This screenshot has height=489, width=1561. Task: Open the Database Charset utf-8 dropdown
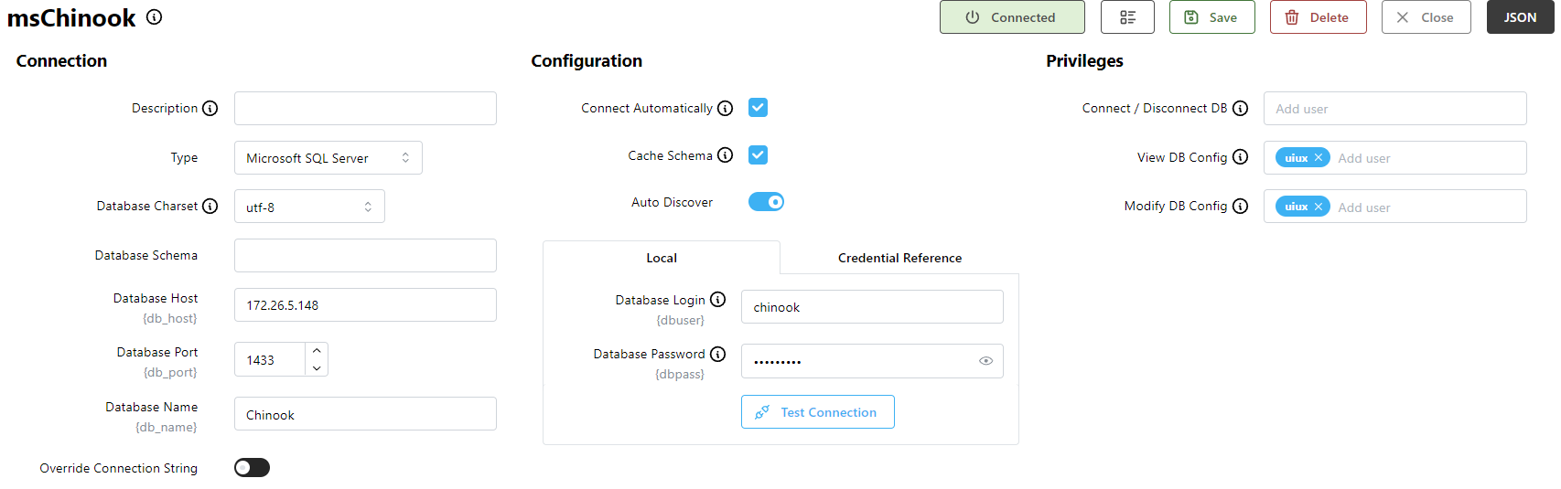click(x=309, y=207)
